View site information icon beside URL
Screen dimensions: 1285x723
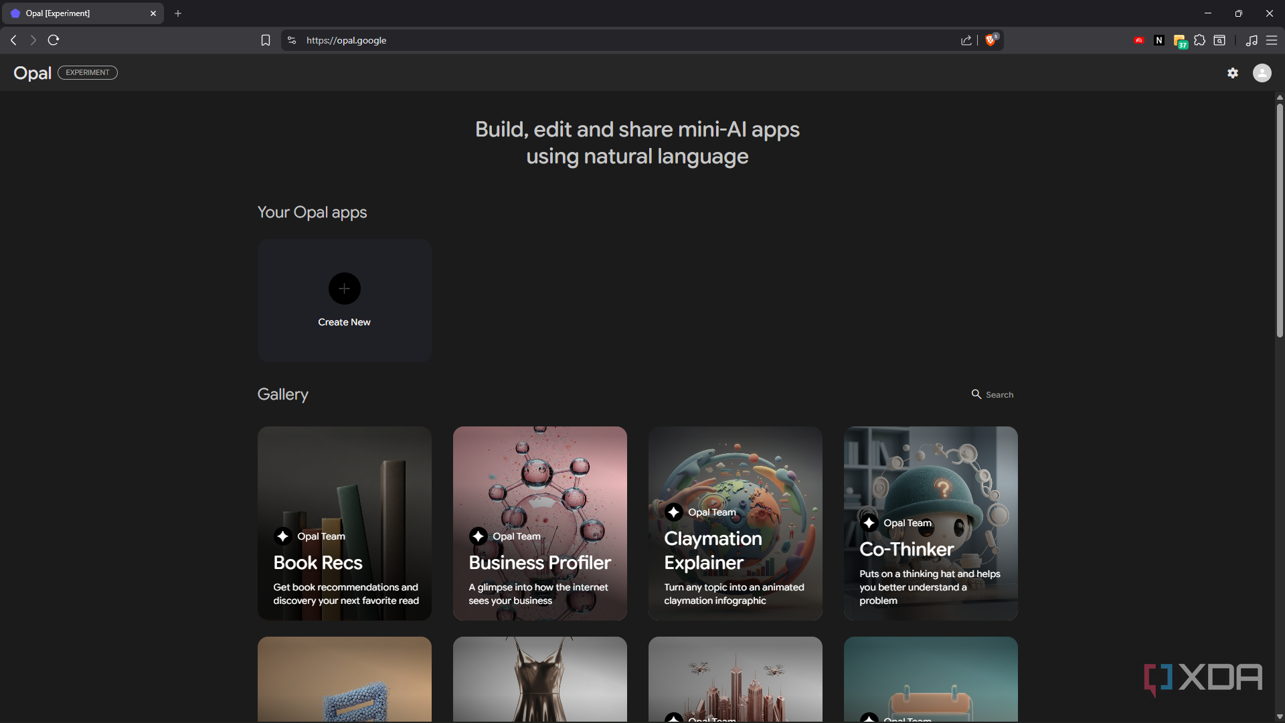point(292,40)
